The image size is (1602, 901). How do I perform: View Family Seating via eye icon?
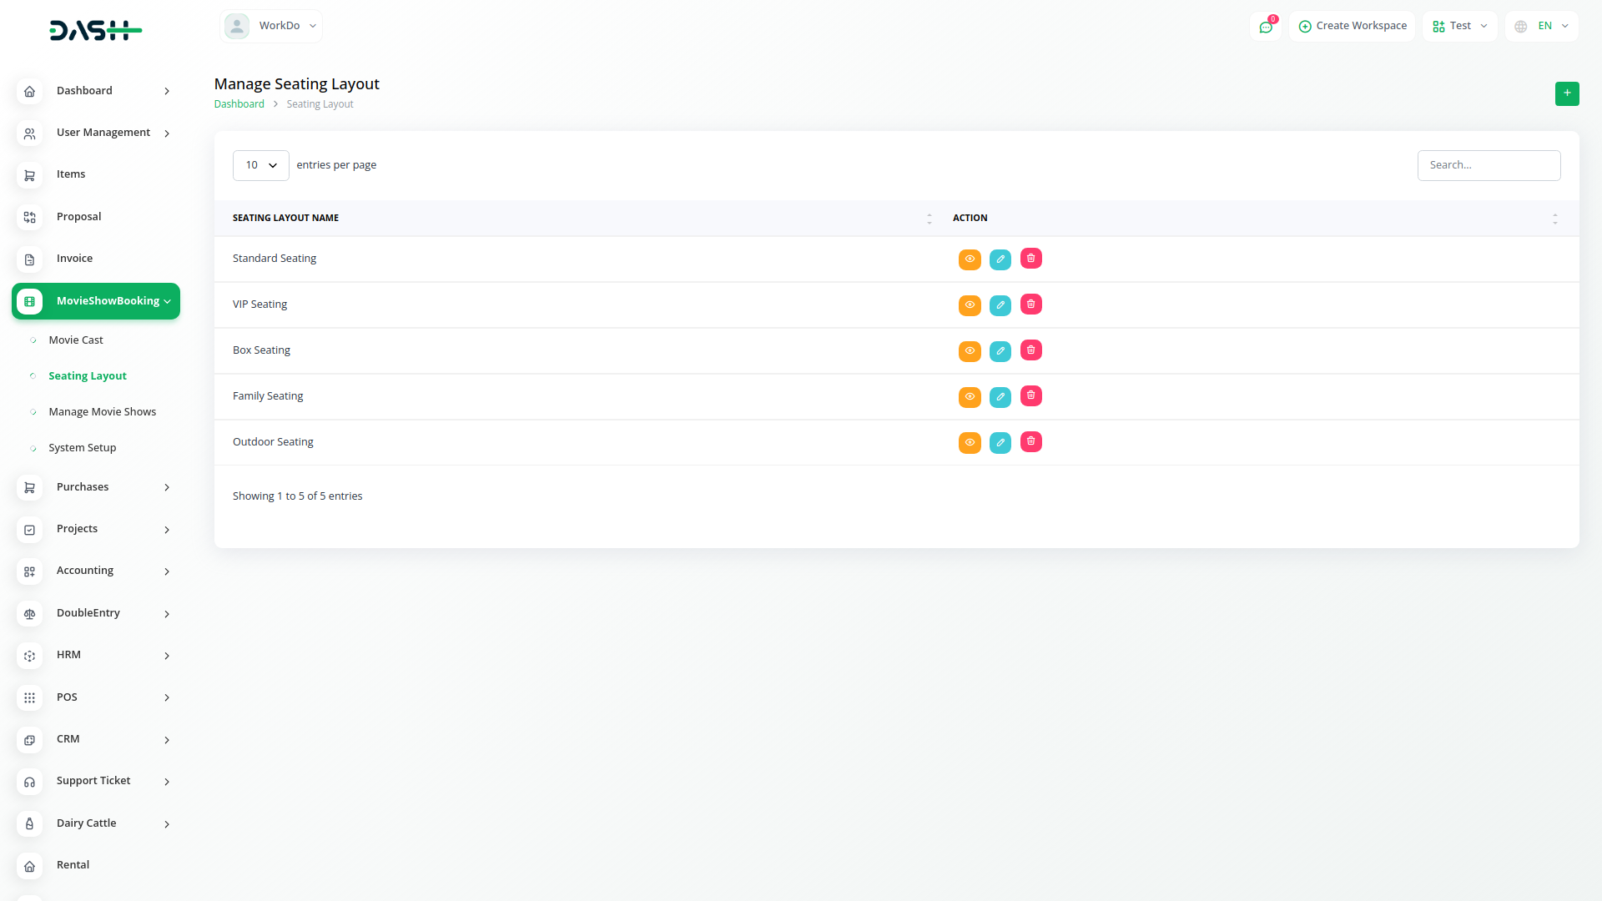pyautogui.click(x=969, y=397)
